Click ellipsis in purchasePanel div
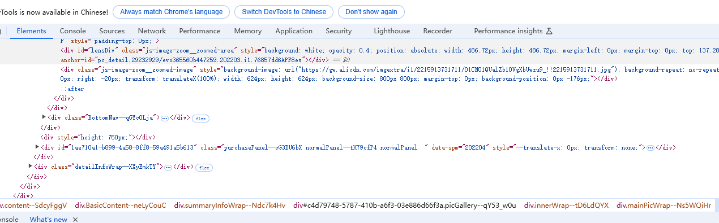The image size is (719, 223). tap(650, 147)
